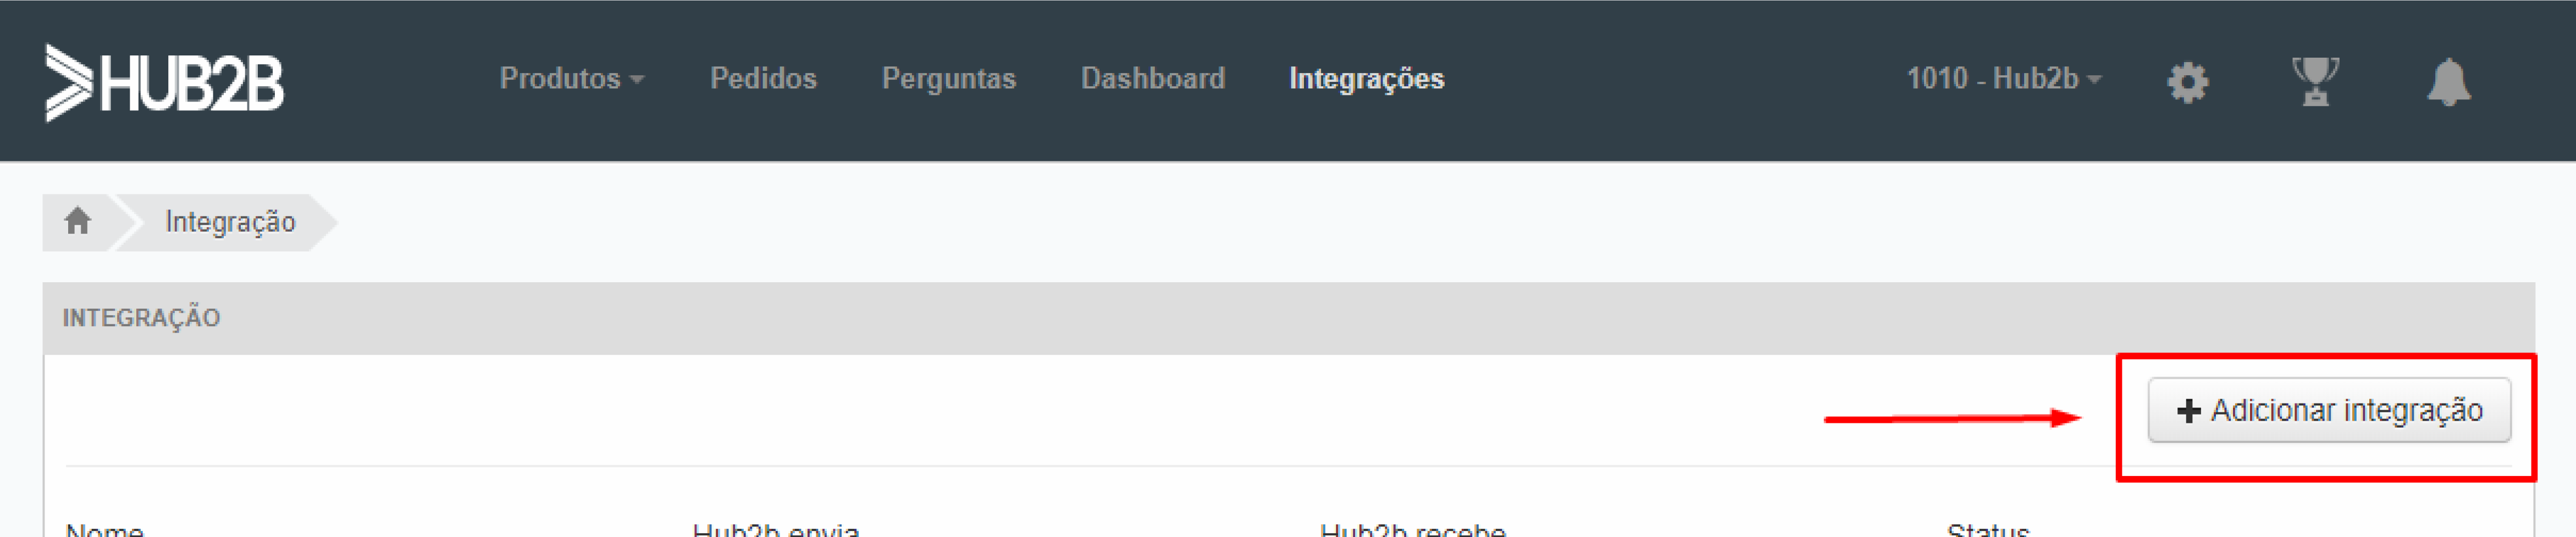Click the plus icon on Adicionar integração
The height and width of the screenshot is (537, 2576).
pyautogui.click(x=2188, y=410)
